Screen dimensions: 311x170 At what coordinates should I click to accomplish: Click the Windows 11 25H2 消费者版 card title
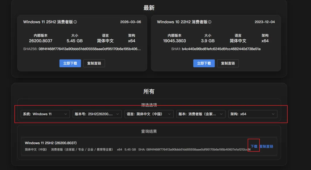48,22
